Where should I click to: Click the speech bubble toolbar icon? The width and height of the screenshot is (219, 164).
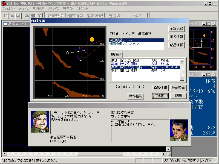pos(33,16)
